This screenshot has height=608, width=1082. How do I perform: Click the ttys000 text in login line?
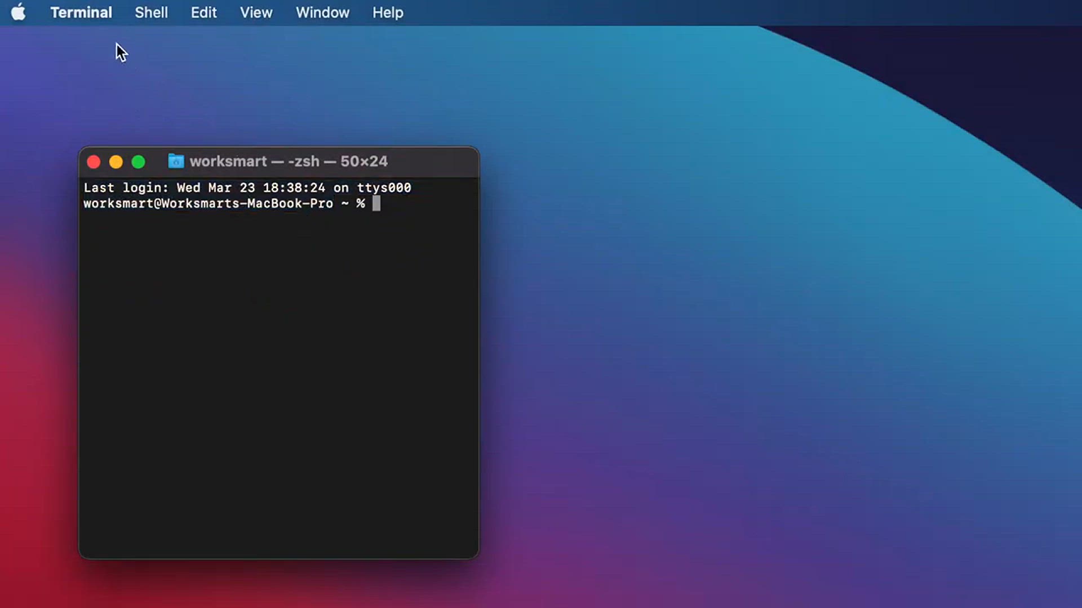coord(384,187)
